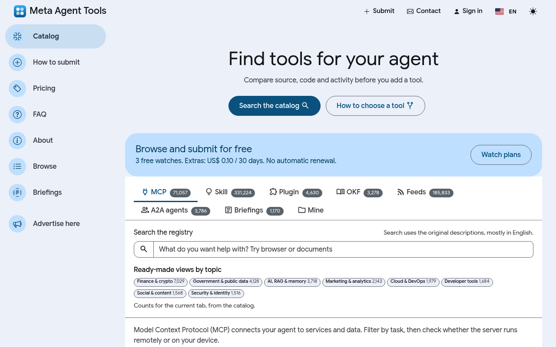Open the Pricing tag icon
The height and width of the screenshot is (347, 556).
(17, 88)
